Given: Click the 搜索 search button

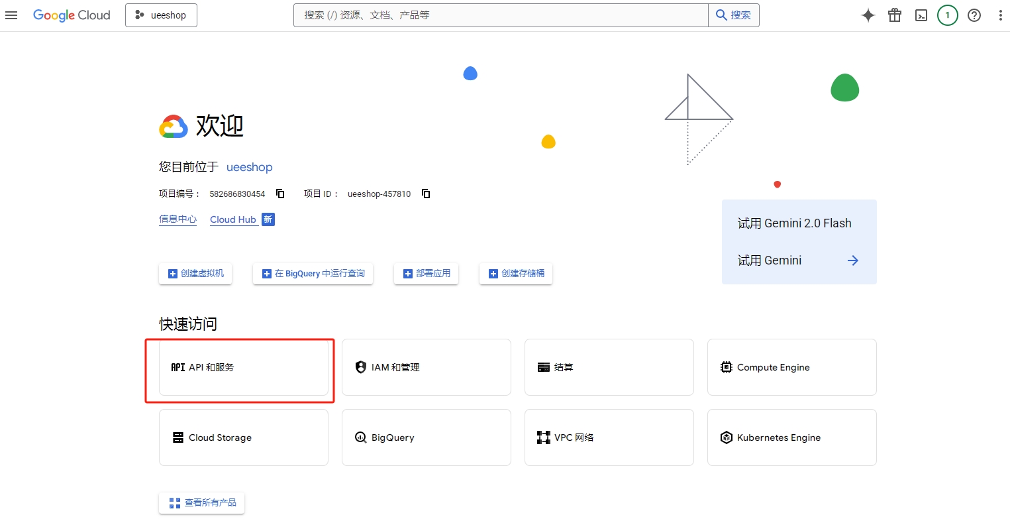Looking at the screenshot, I should [x=734, y=15].
